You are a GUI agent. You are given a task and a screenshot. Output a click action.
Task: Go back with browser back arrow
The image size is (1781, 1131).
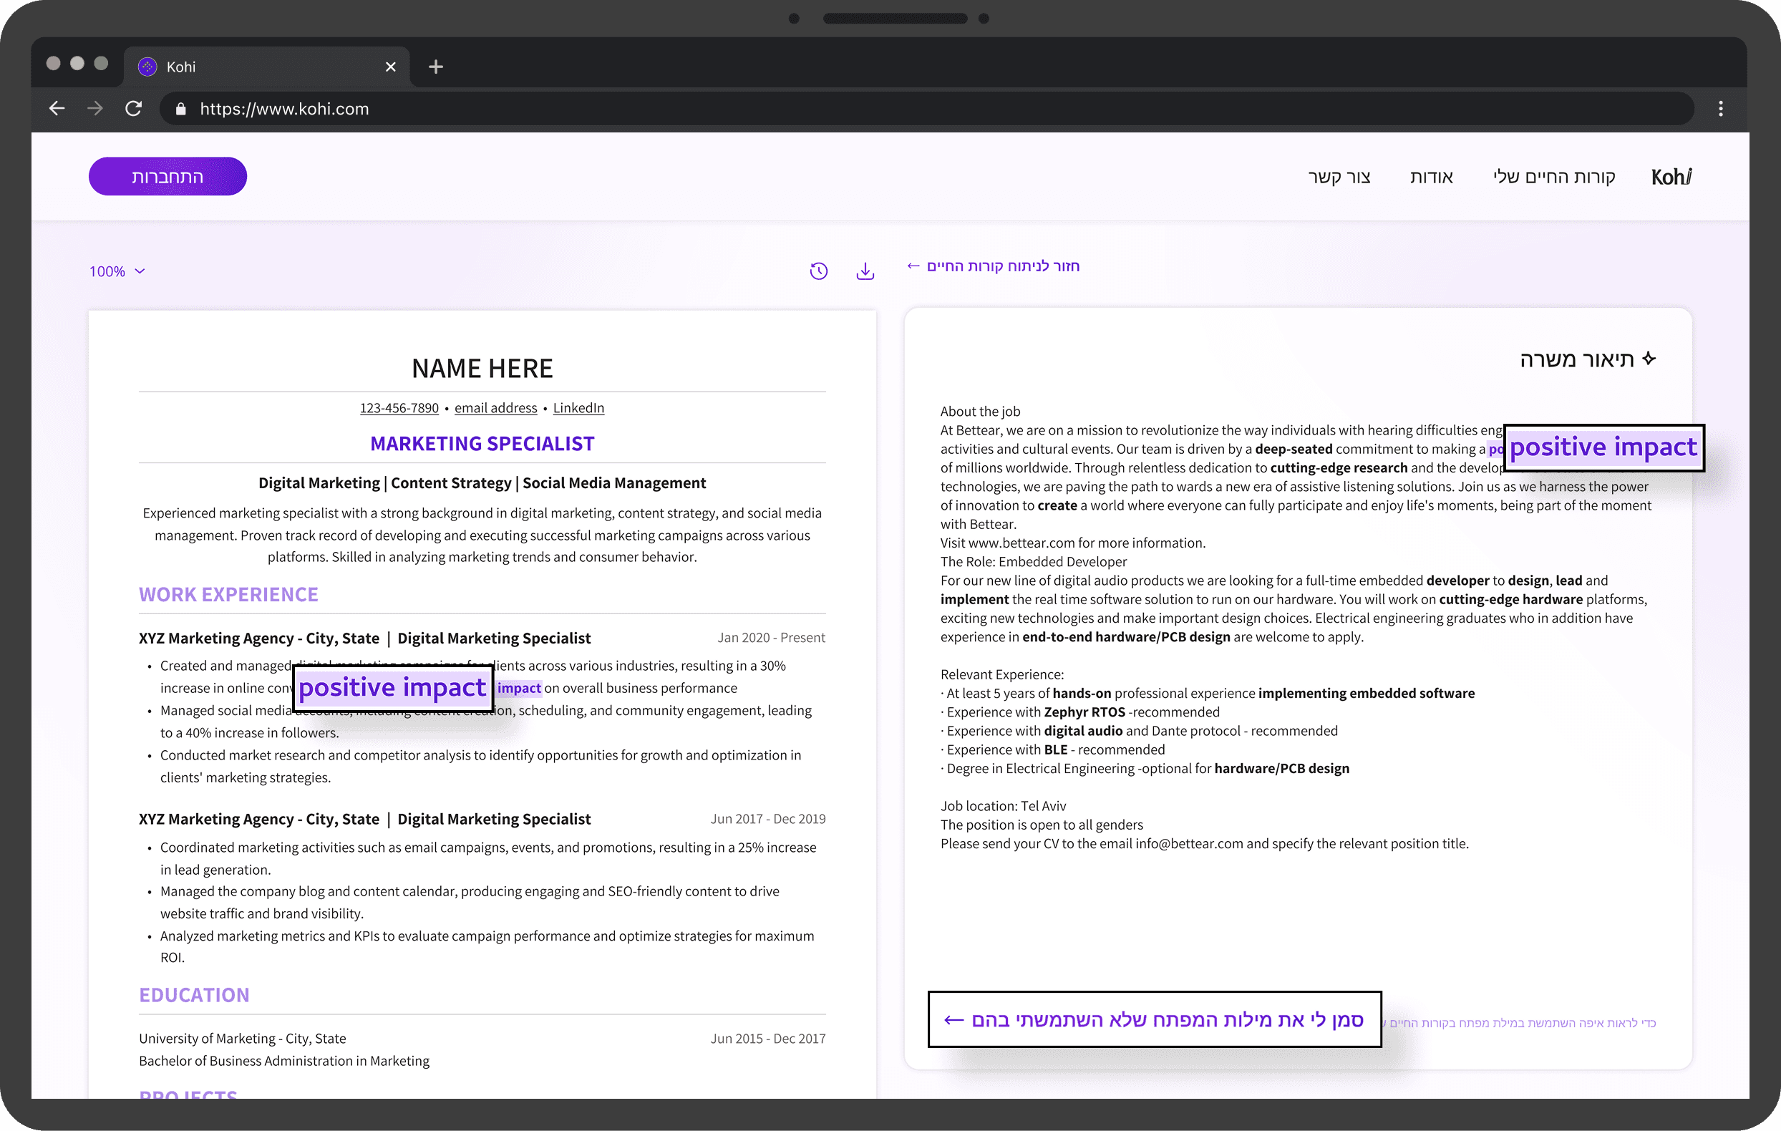(x=57, y=109)
